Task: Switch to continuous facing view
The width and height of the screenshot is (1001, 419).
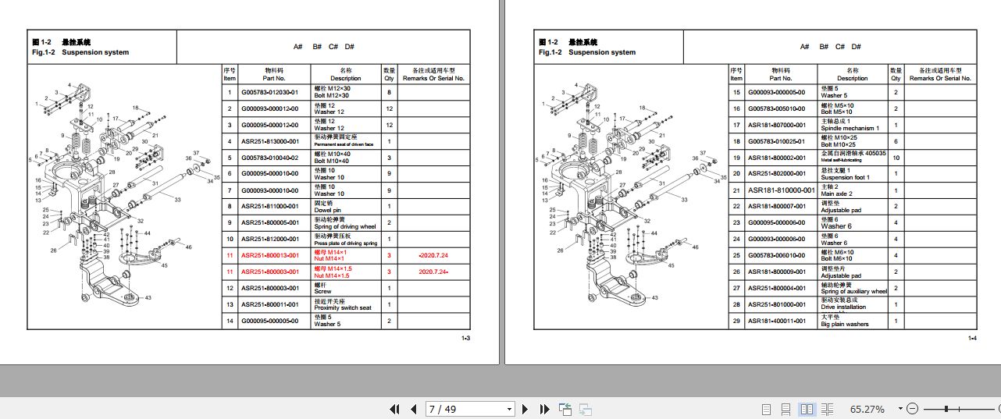Action: (828, 409)
